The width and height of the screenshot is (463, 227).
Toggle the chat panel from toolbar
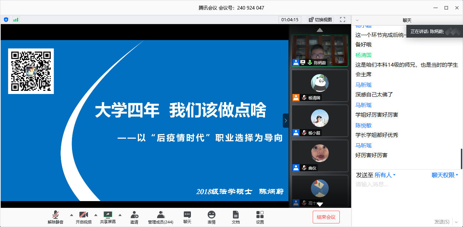(x=187, y=217)
